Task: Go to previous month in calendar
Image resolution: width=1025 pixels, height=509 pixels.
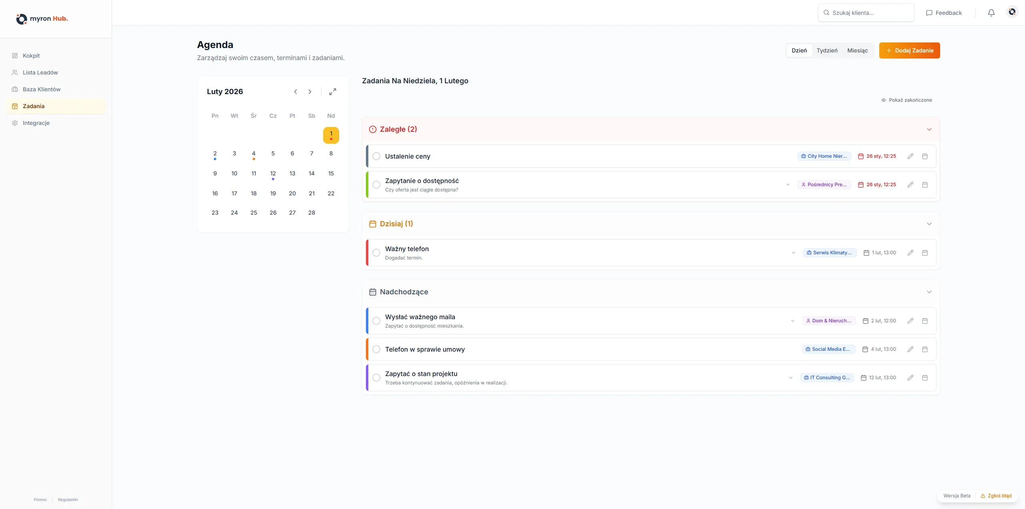Action: click(295, 92)
